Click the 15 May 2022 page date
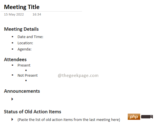 pos(14,14)
